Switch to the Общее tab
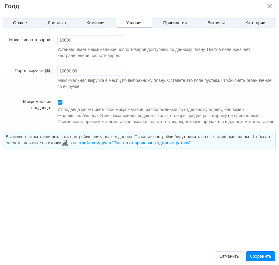Image resolution: width=279 pixels, height=265 pixels. pos(20,23)
